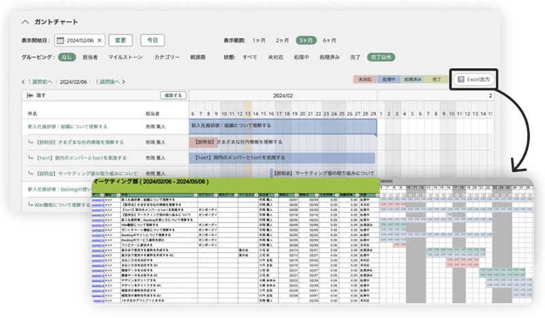Open the calendar icon in the date field
This screenshot has width=545, height=318.
point(60,41)
